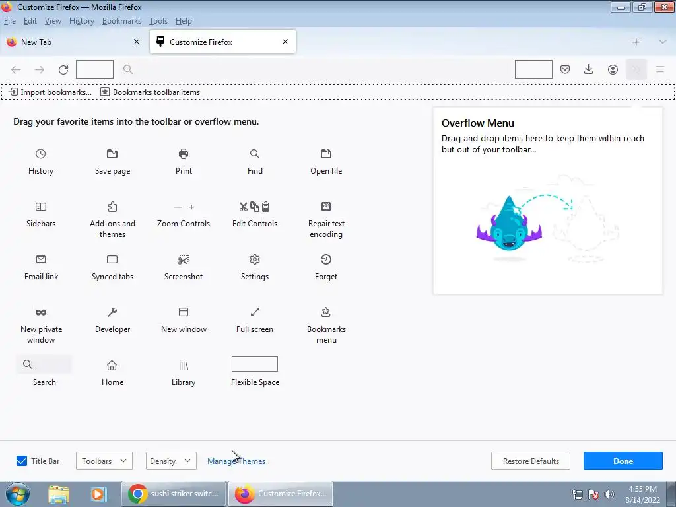The image size is (676, 507).
Task: Select the Sidebars icon
Action: 40,207
